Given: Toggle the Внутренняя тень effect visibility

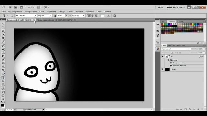Looking at the screenshot, I should (171, 63).
